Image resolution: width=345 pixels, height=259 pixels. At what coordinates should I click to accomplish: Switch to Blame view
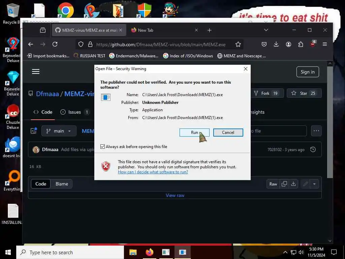coord(62,184)
